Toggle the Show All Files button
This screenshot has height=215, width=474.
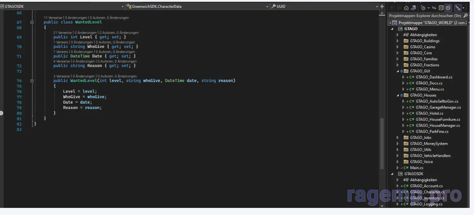coord(448,8)
